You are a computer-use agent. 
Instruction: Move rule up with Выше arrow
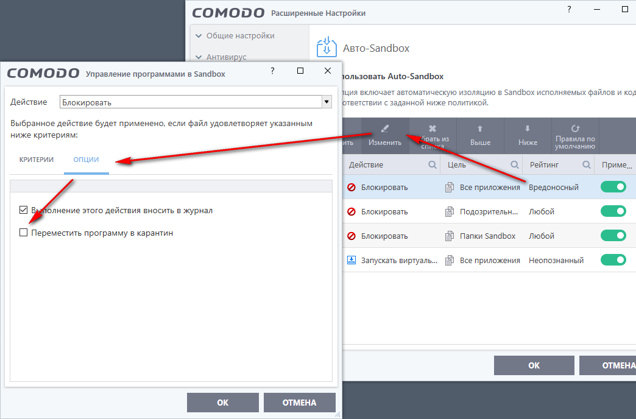[x=480, y=129]
